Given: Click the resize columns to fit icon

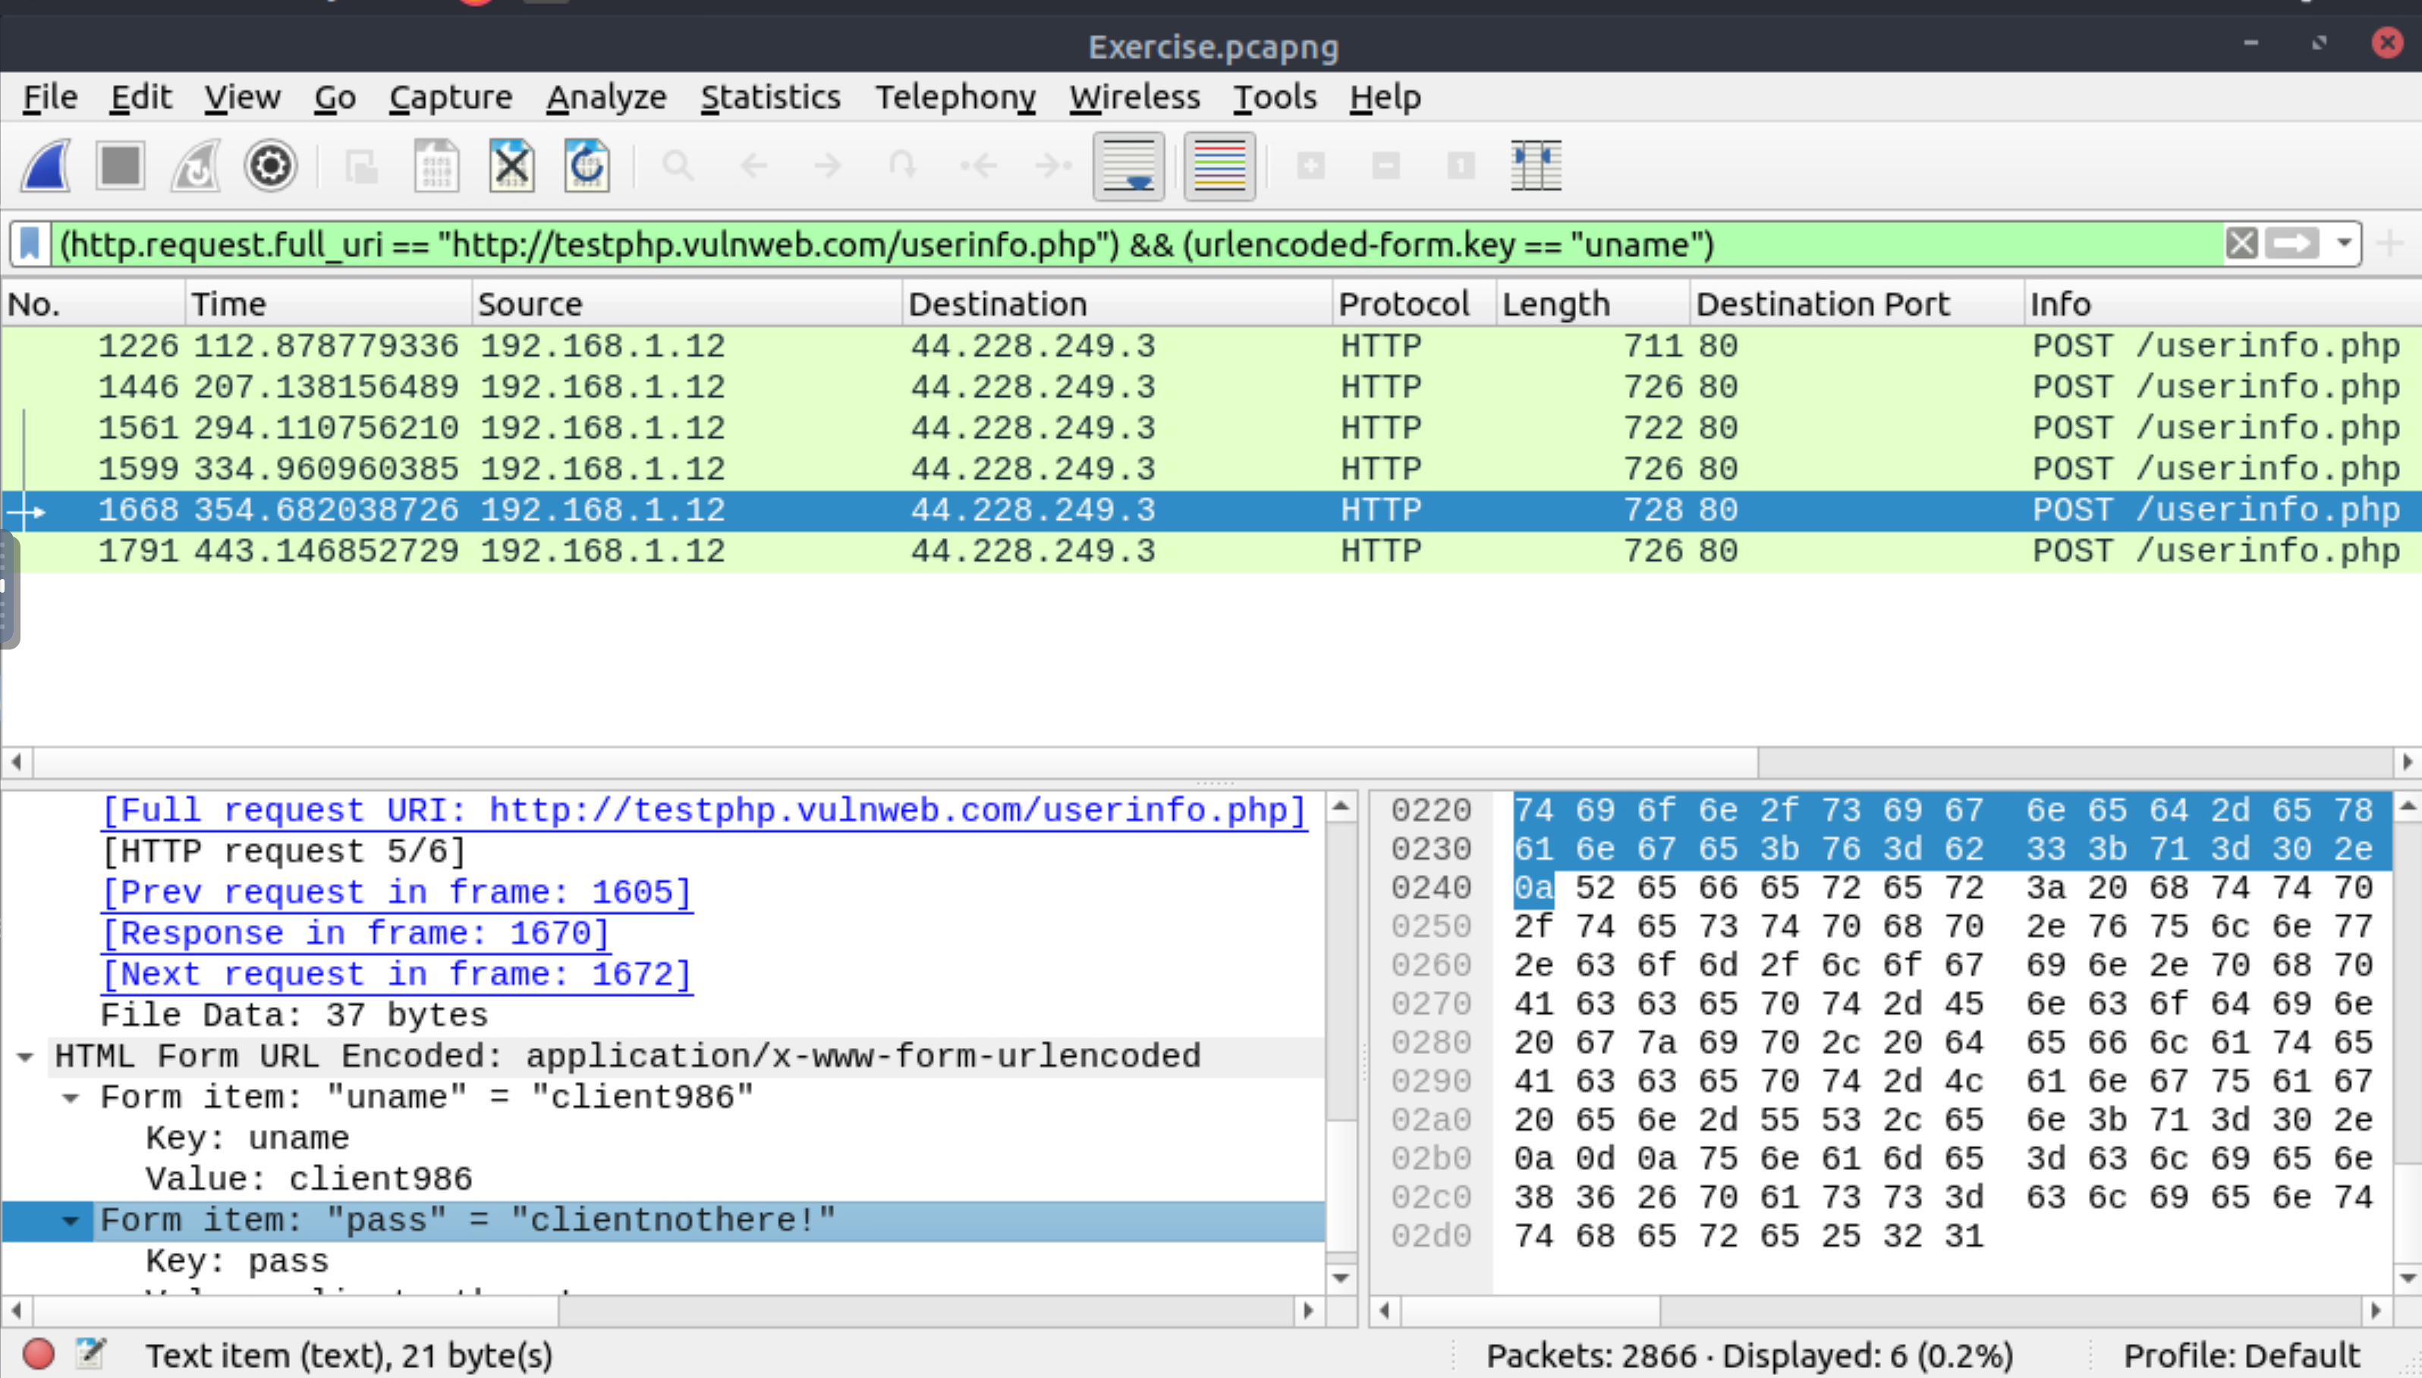Looking at the screenshot, I should coord(1536,167).
